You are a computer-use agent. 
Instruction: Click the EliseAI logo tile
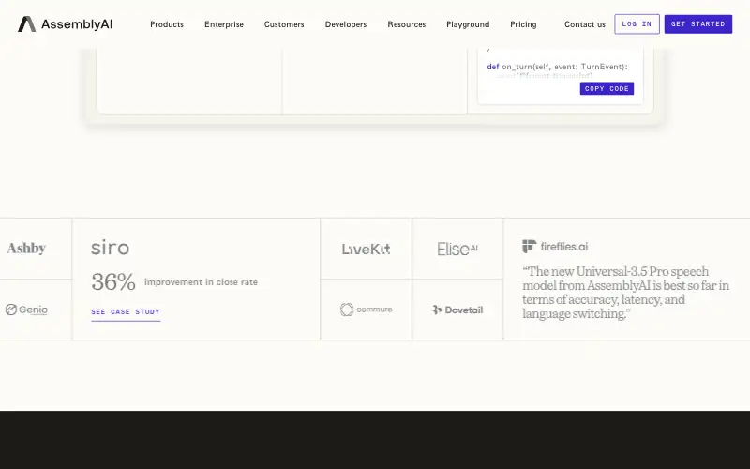(x=457, y=249)
